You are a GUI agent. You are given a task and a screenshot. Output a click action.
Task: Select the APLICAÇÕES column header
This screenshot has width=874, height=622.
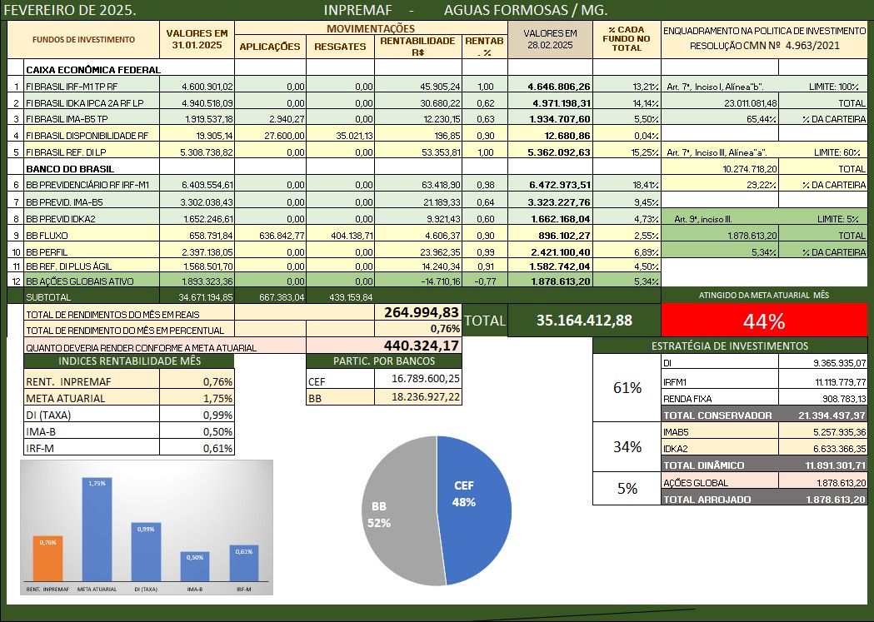click(270, 47)
